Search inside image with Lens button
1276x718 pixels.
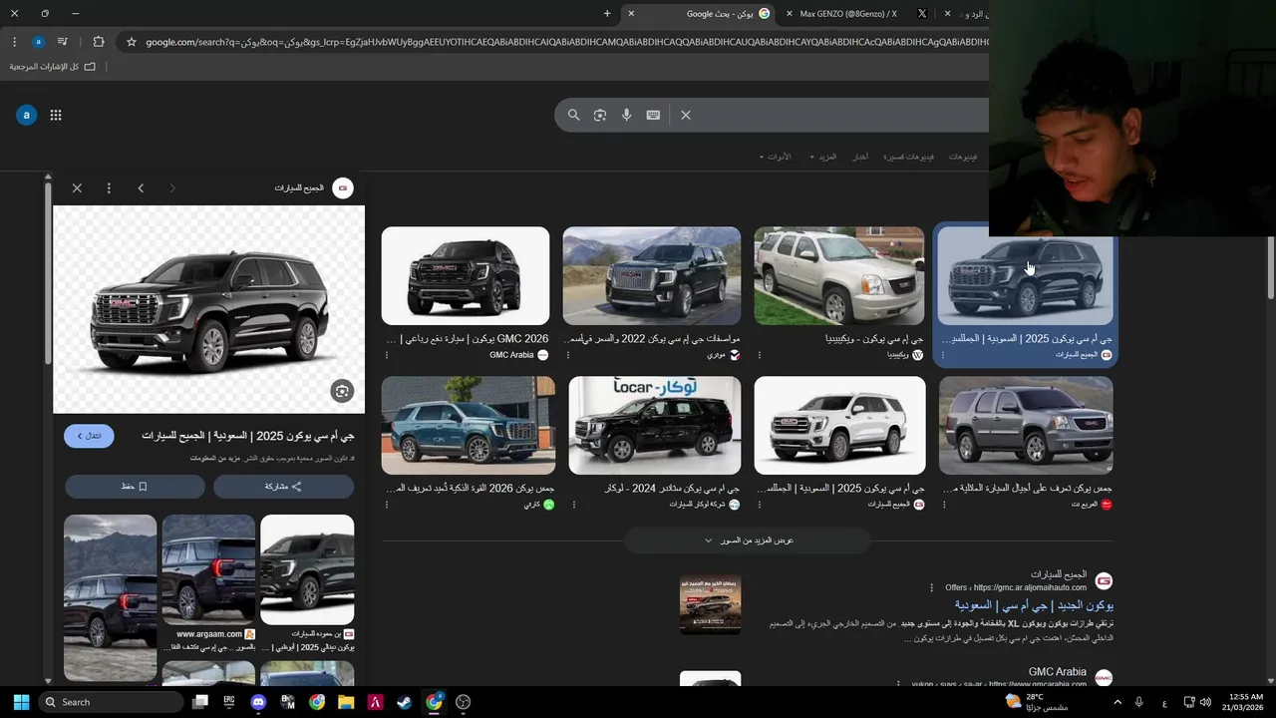pos(342,391)
